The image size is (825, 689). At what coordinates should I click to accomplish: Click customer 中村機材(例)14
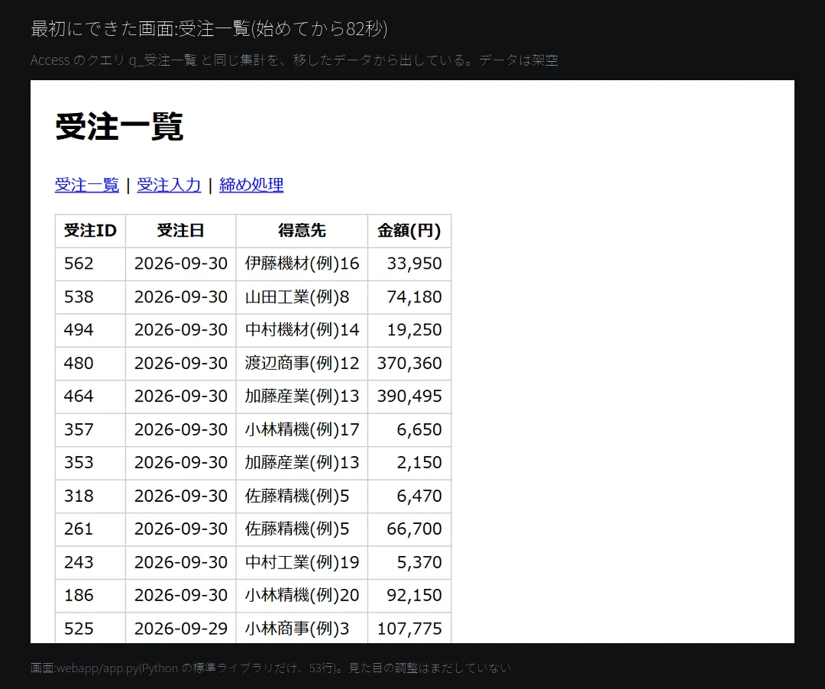(302, 330)
